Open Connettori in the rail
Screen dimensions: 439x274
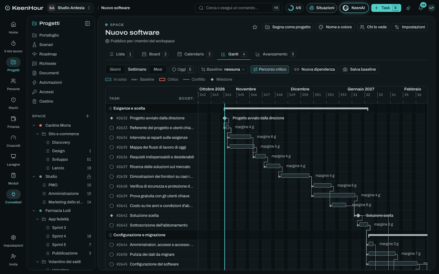[x=13, y=198]
